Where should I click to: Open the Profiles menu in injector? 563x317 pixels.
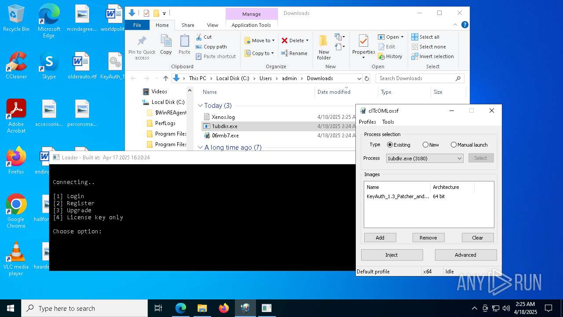[x=367, y=122]
